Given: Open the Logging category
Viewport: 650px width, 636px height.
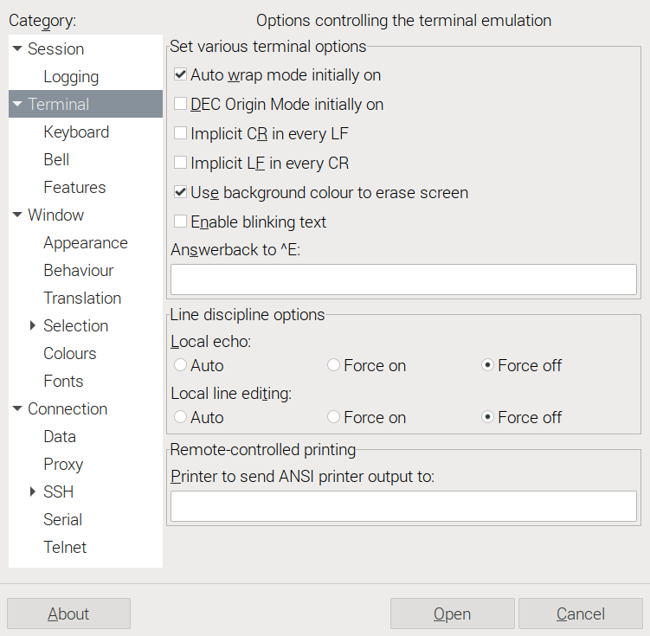Looking at the screenshot, I should [71, 77].
